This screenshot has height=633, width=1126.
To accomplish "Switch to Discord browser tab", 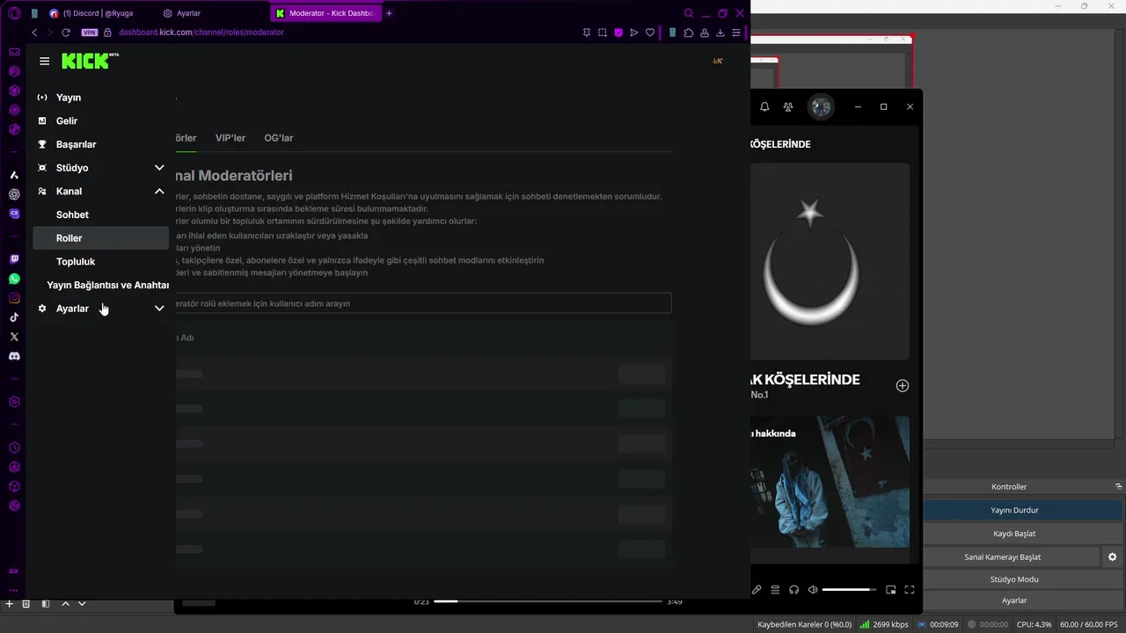I will [x=97, y=13].
